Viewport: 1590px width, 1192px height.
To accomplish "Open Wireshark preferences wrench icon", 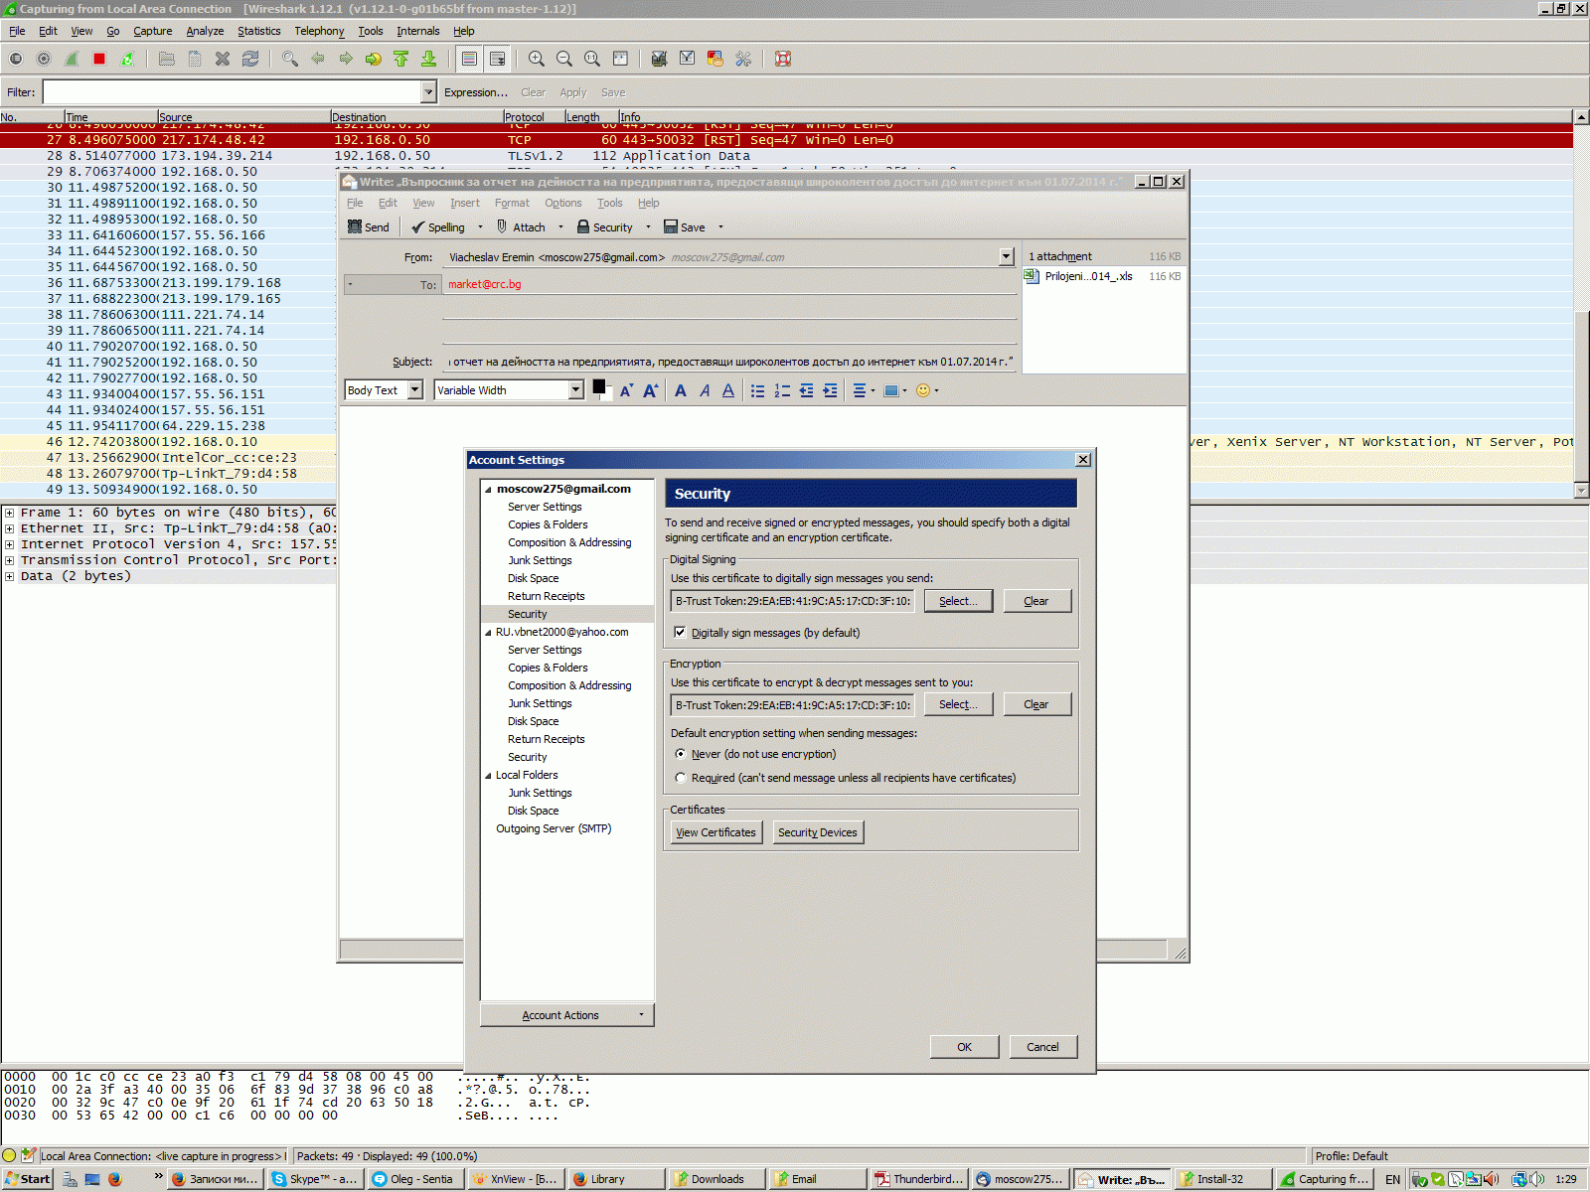I will click(x=743, y=59).
